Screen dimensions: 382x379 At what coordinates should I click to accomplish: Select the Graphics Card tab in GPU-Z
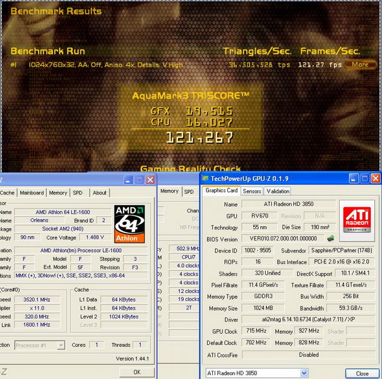pos(222,191)
